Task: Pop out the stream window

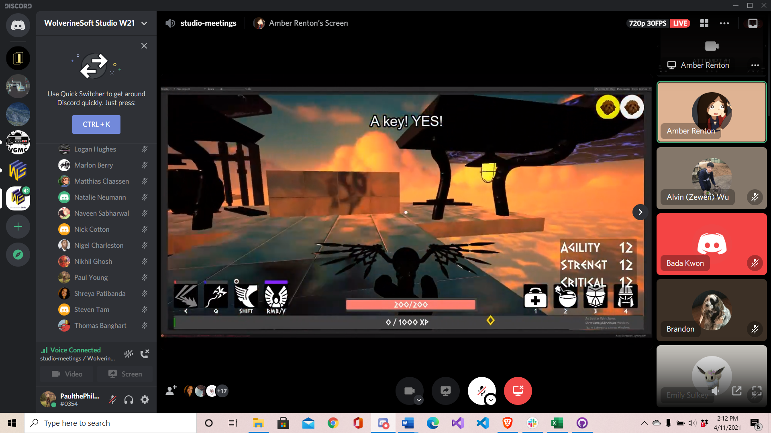Action: point(737,391)
